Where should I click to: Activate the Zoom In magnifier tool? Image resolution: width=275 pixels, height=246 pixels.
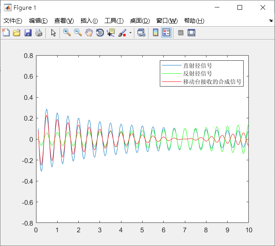click(x=67, y=33)
